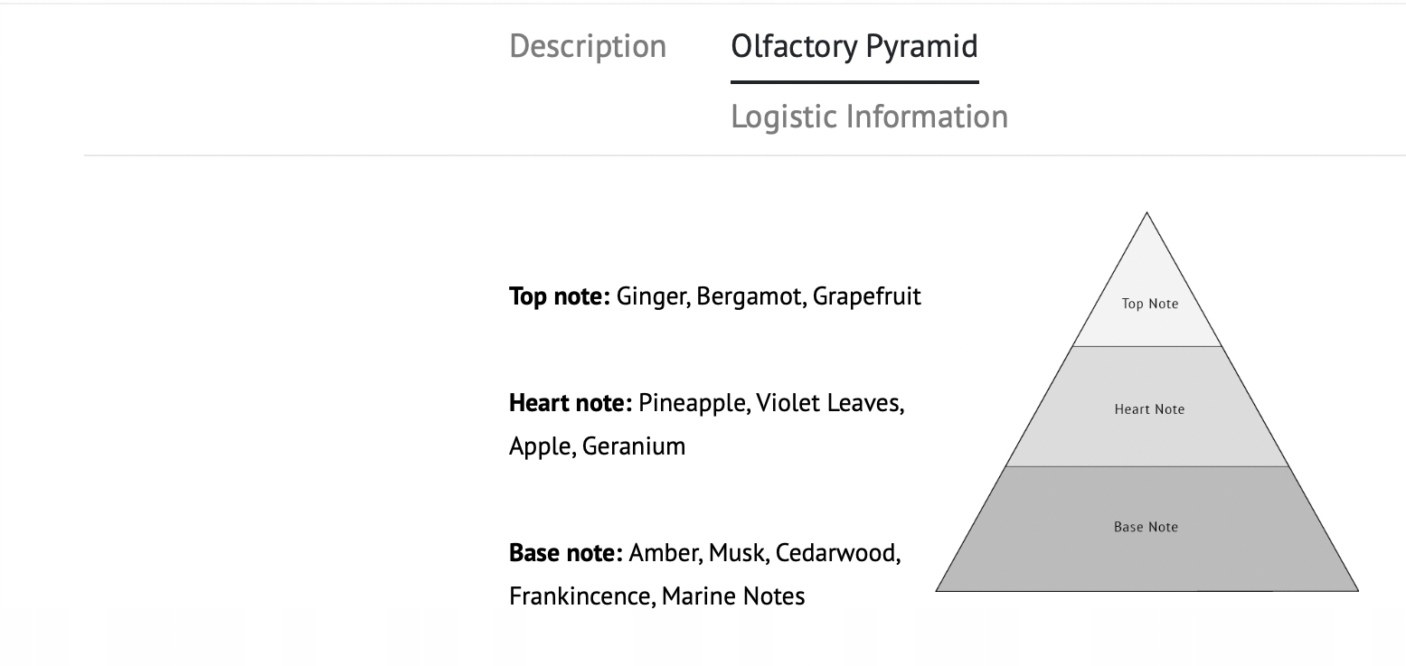Click the Heart Note pyramid section
Image resolution: width=1406 pixels, height=666 pixels.
(x=1148, y=409)
